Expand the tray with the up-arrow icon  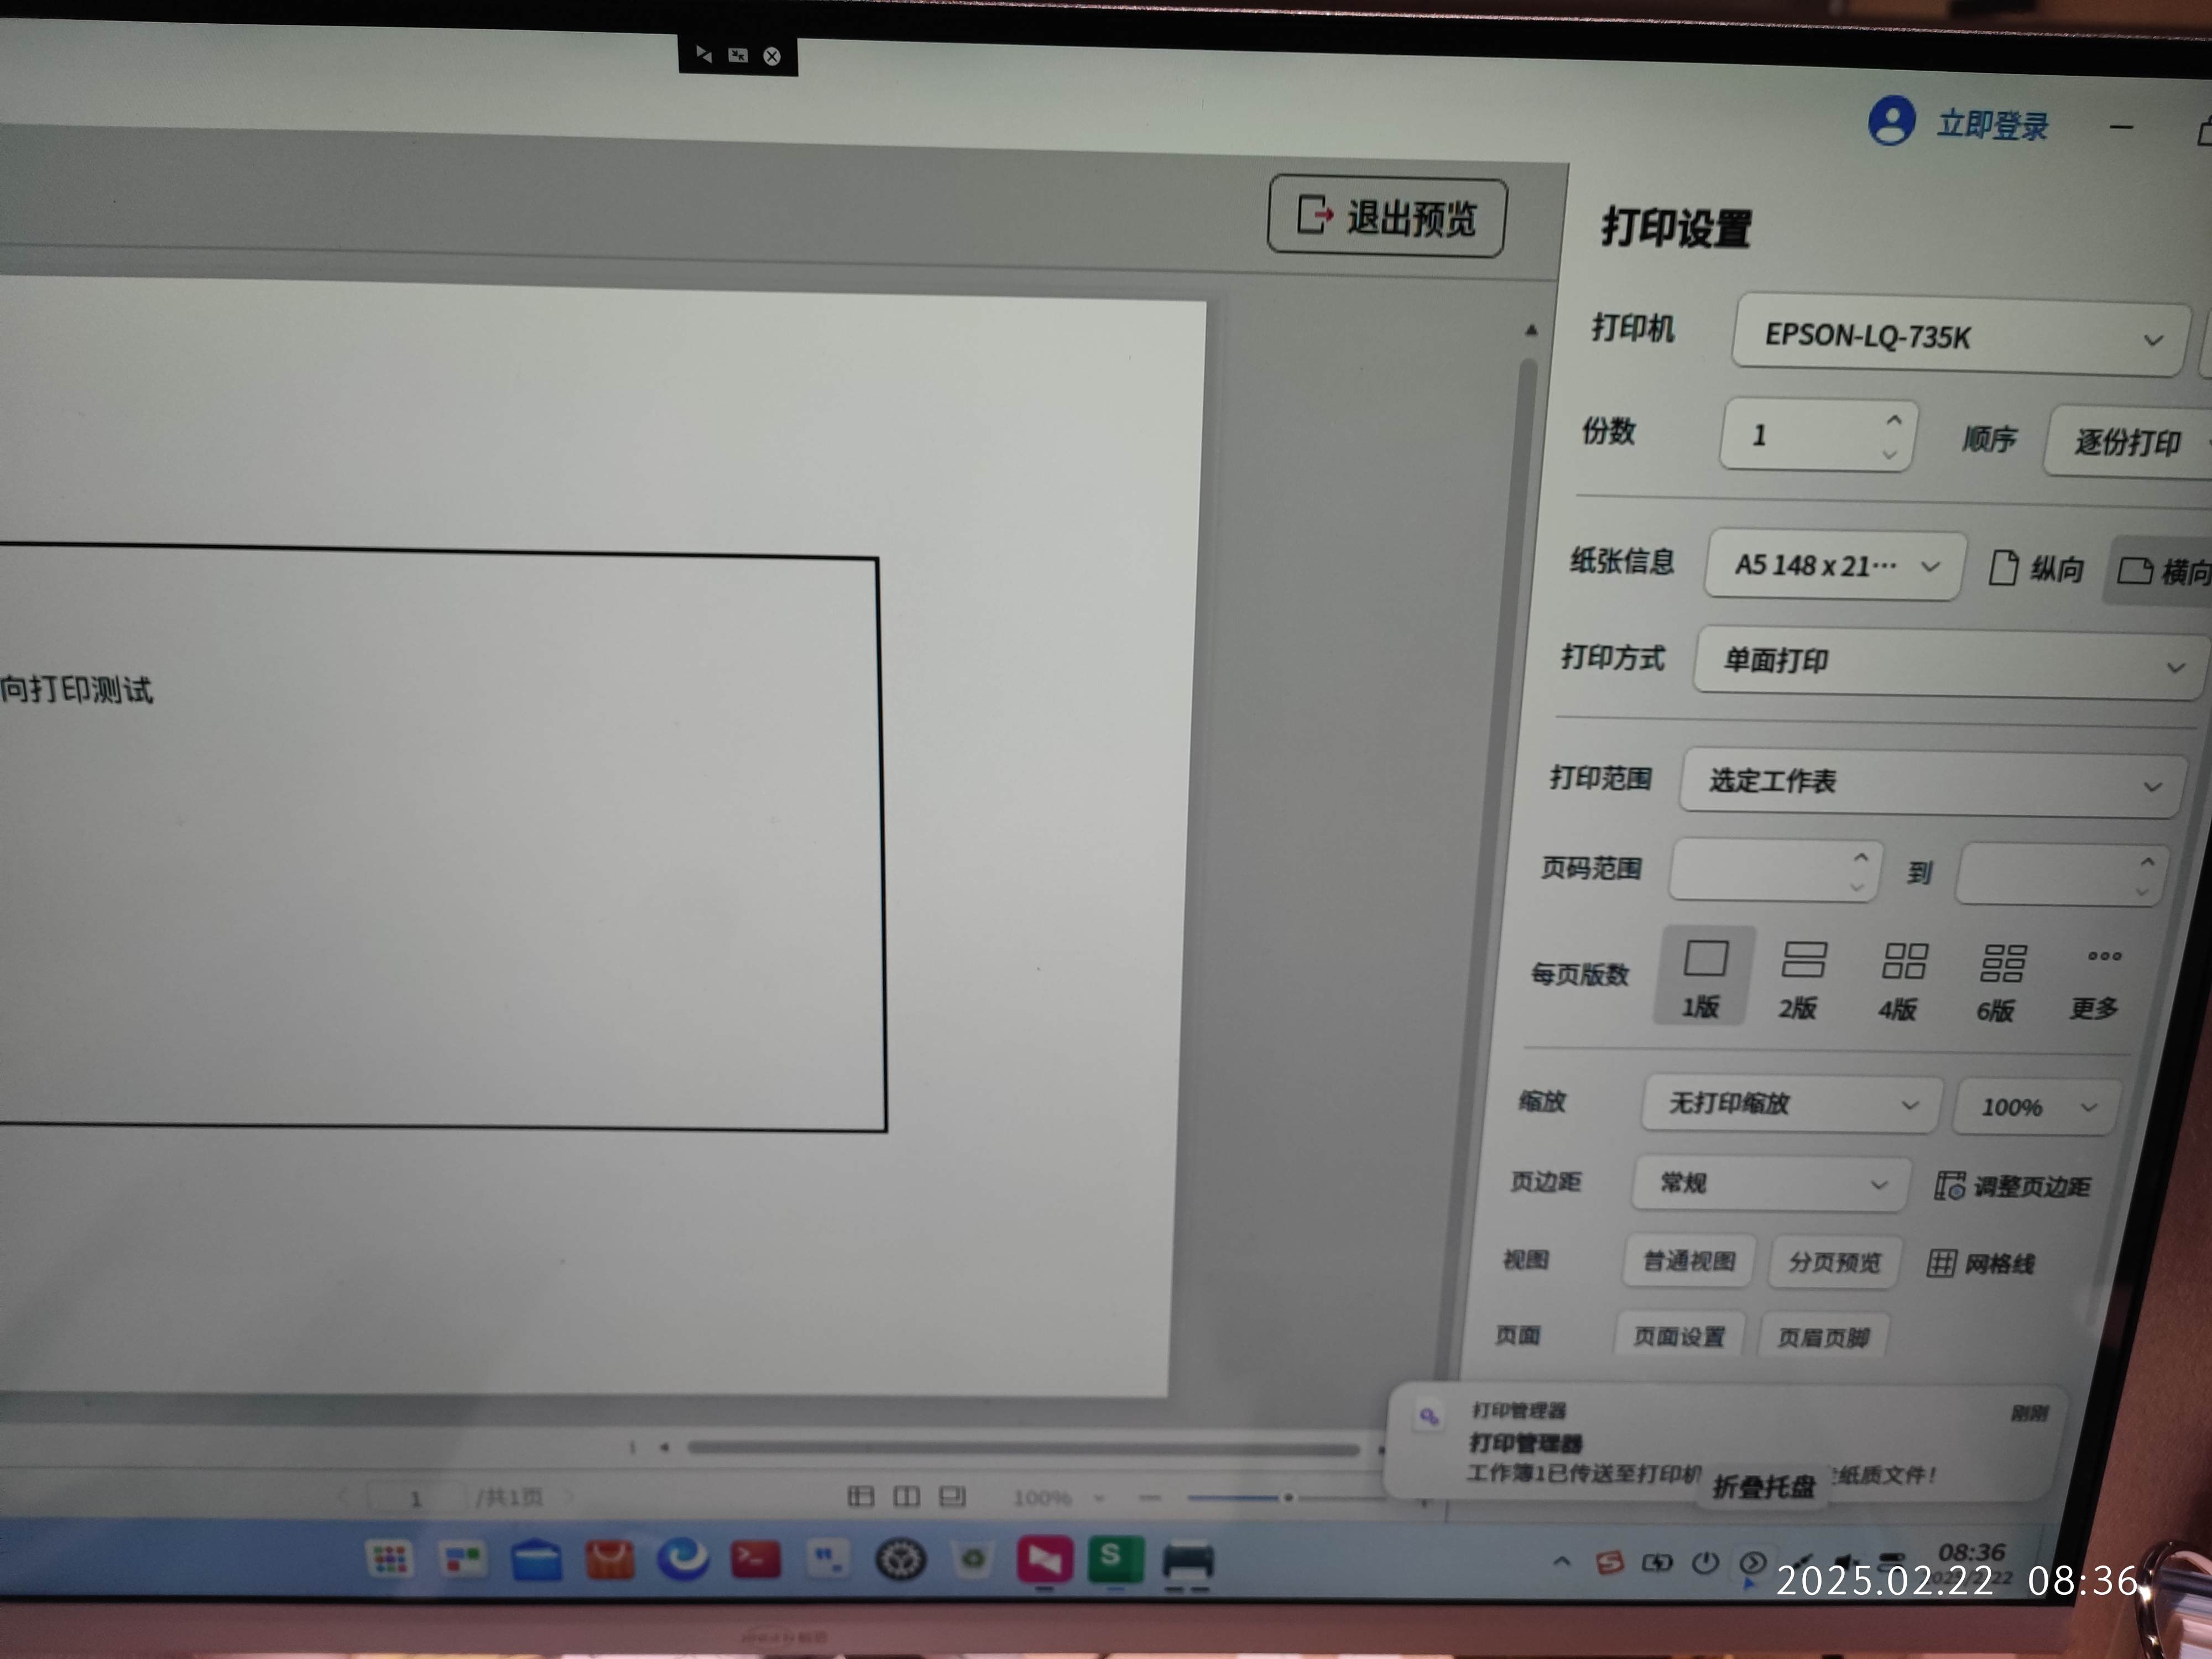[x=1561, y=1561]
